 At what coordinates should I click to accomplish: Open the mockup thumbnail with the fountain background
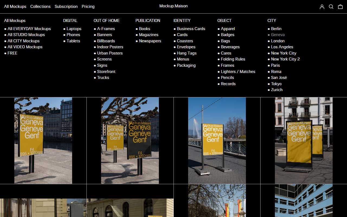(217, 140)
